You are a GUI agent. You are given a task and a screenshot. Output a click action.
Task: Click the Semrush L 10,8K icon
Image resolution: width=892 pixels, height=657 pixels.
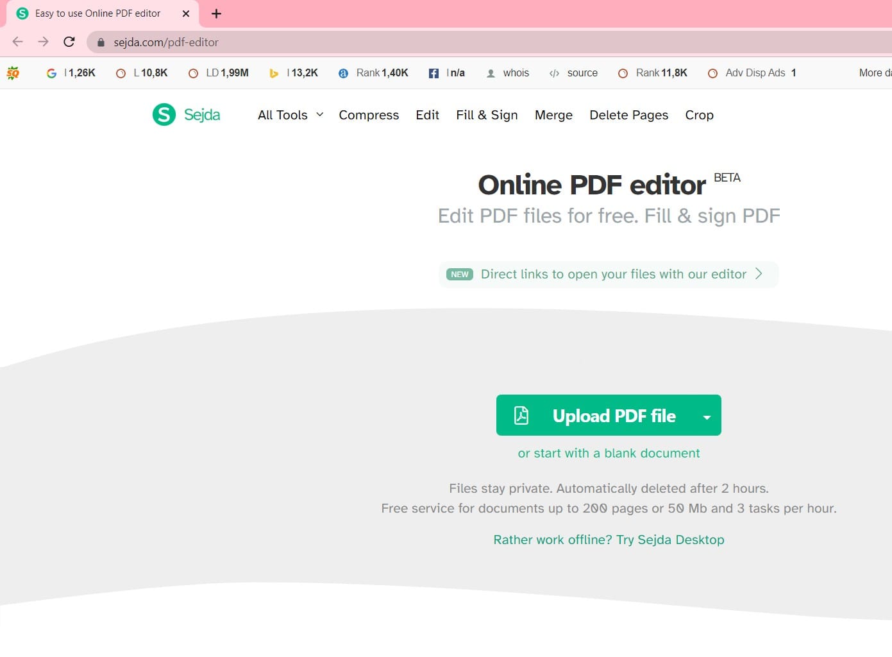point(121,73)
